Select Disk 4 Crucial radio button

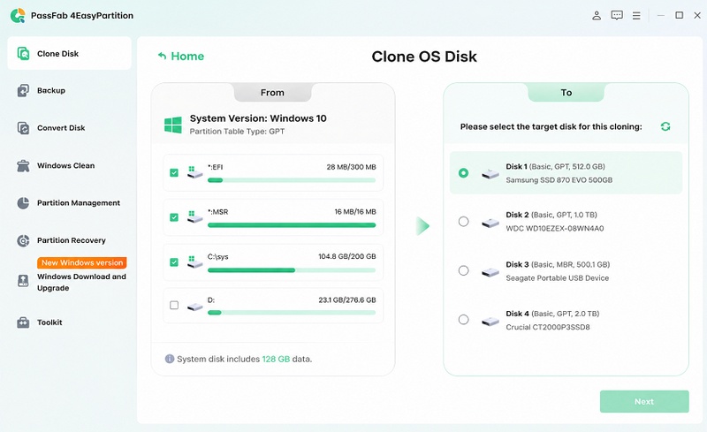click(x=463, y=320)
